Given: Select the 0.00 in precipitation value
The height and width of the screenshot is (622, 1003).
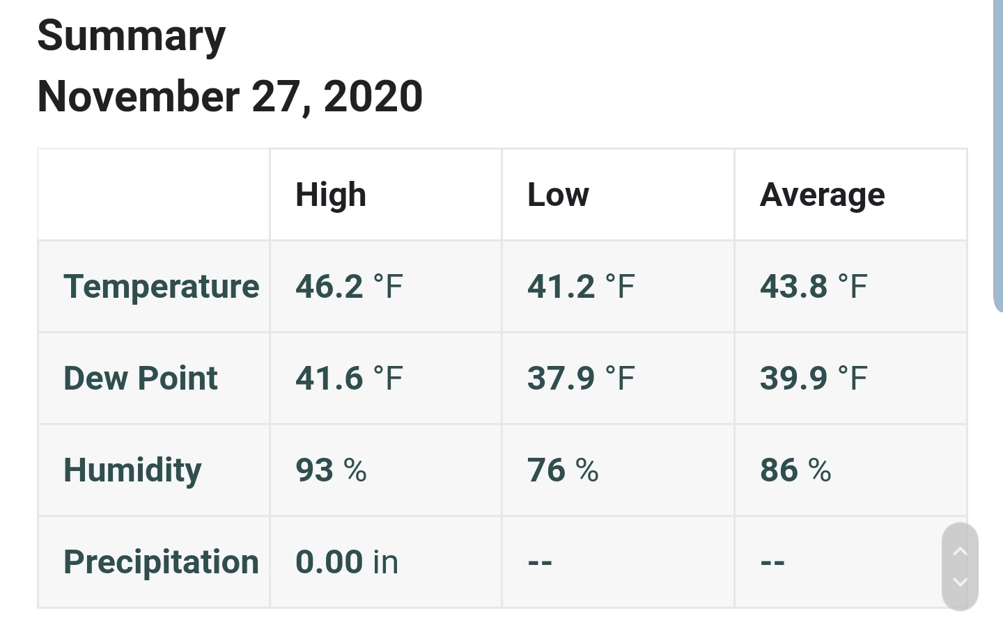Looking at the screenshot, I should (x=347, y=562).
